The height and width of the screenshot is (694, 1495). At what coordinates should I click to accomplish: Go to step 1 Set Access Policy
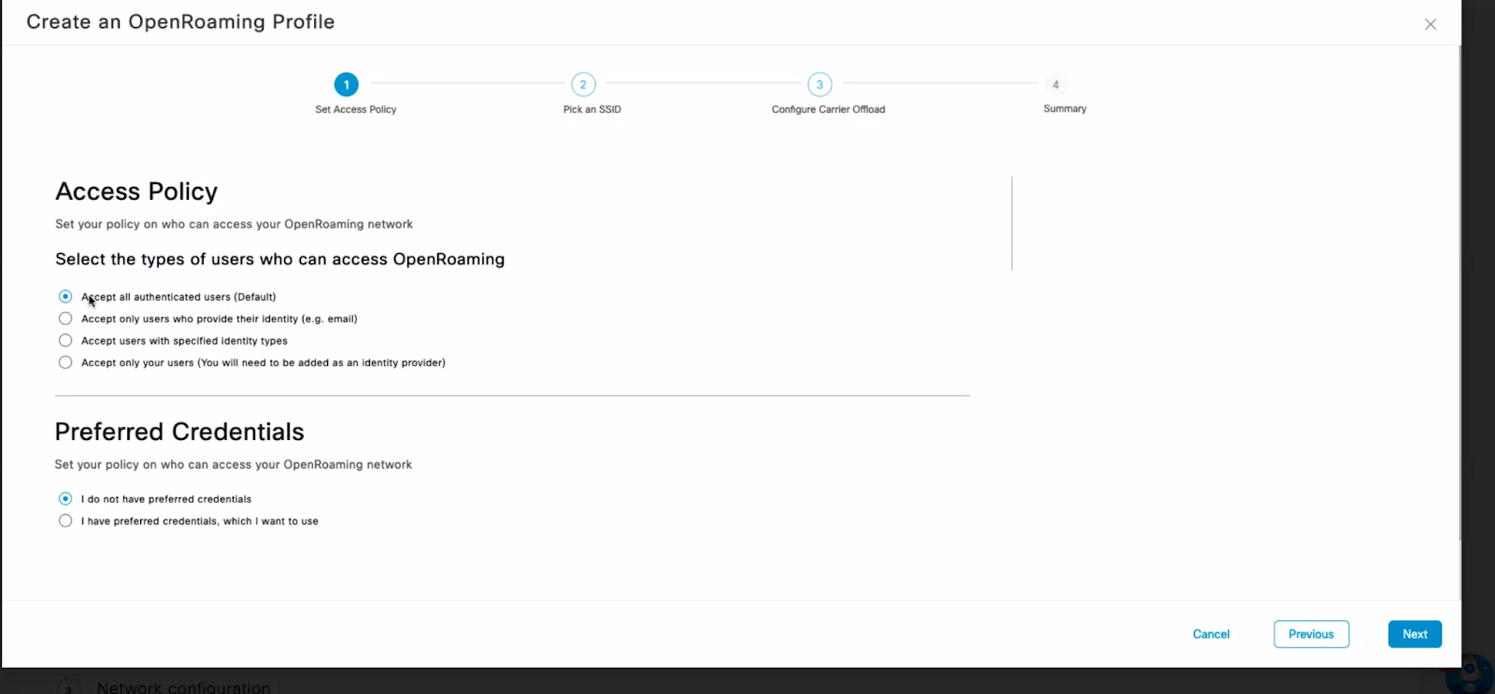(x=346, y=84)
